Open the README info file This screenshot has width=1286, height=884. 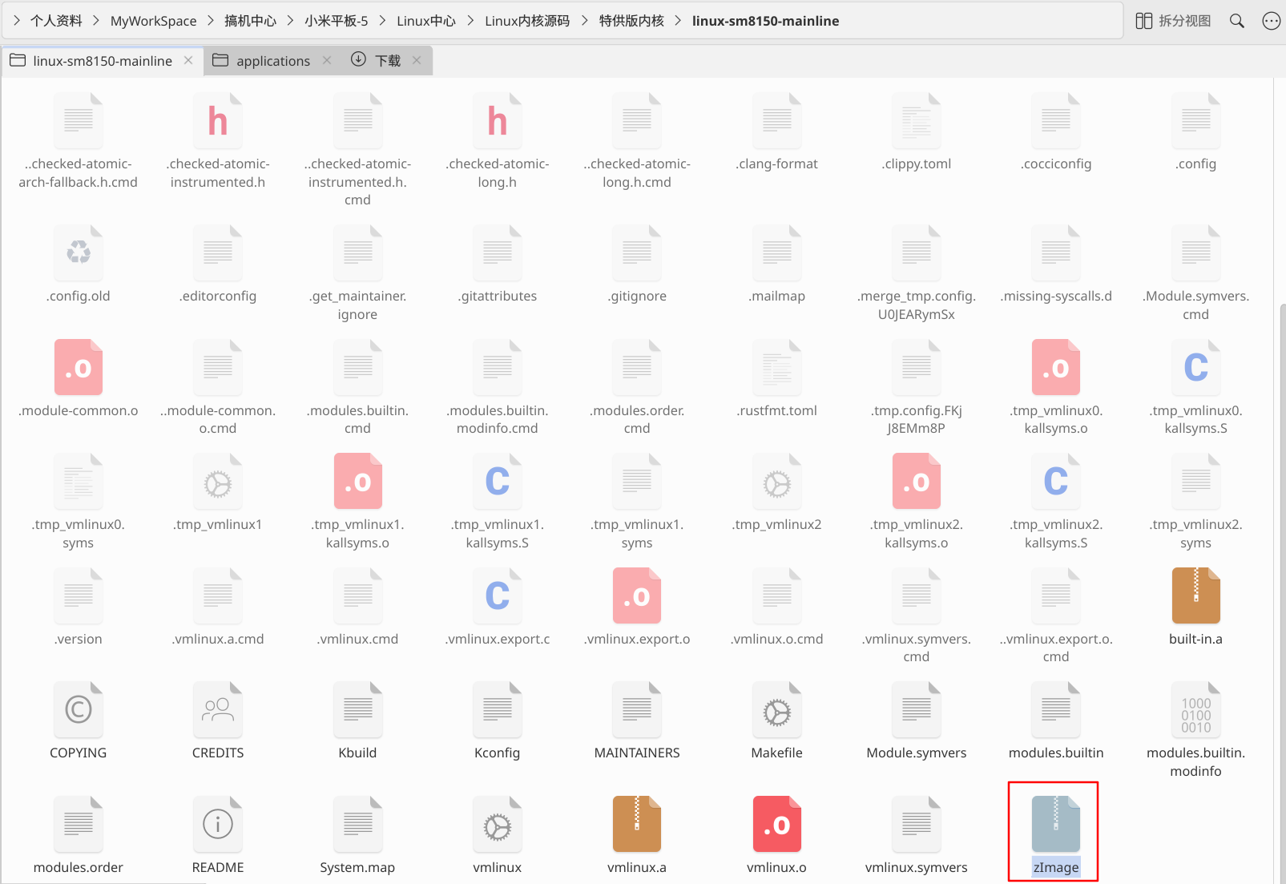[218, 834]
